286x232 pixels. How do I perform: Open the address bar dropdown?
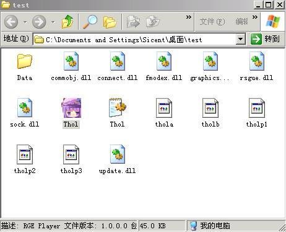click(x=240, y=39)
